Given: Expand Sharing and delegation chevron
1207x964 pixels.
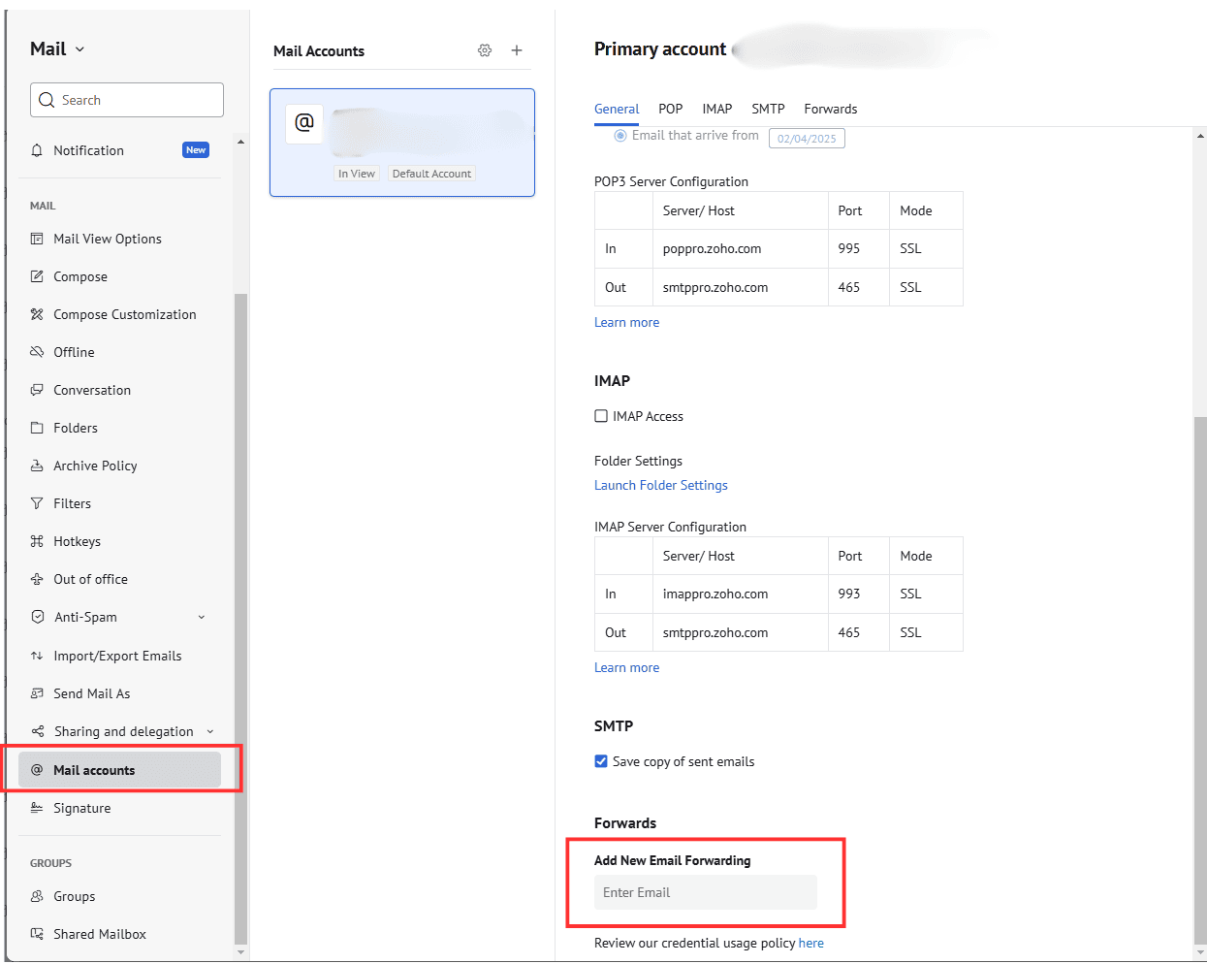Looking at the screenshot, I should coord(209,731).
